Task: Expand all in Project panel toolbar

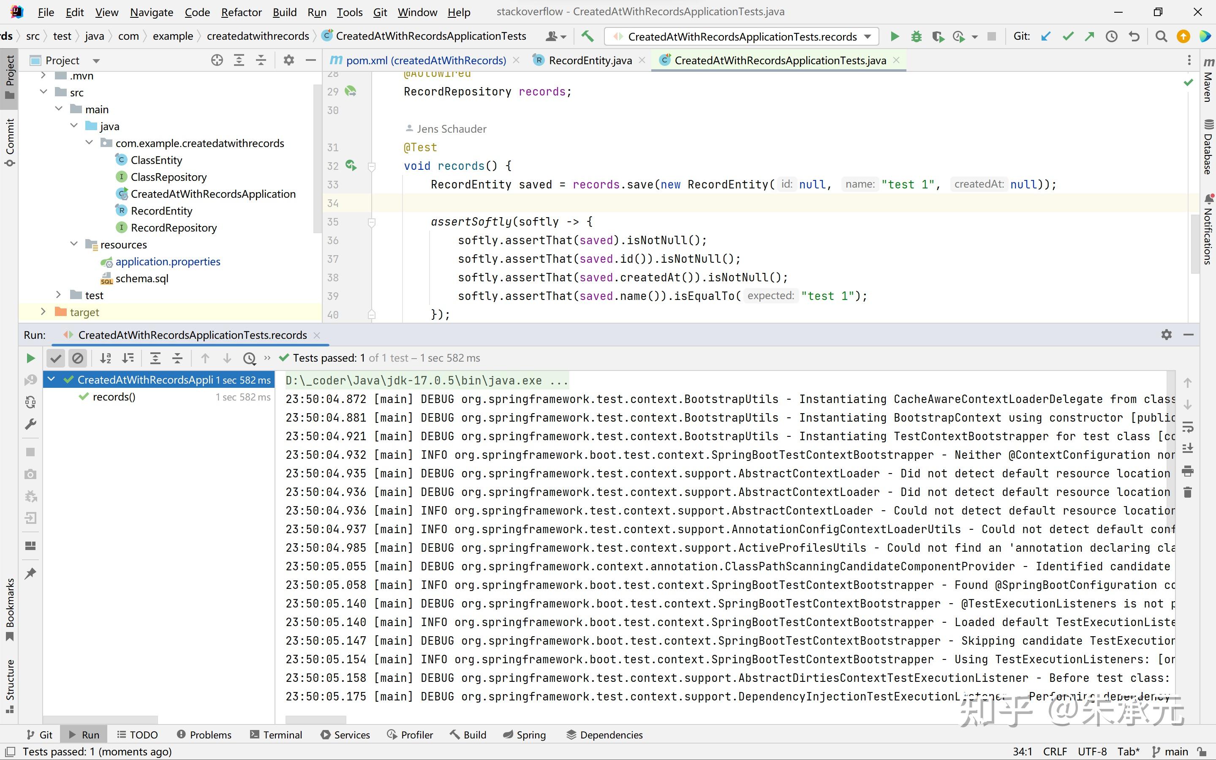Action: click(x=239, y=60)
